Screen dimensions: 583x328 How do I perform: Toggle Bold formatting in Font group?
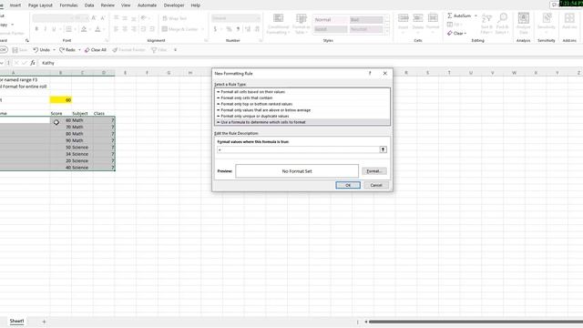tap(36, 29)
